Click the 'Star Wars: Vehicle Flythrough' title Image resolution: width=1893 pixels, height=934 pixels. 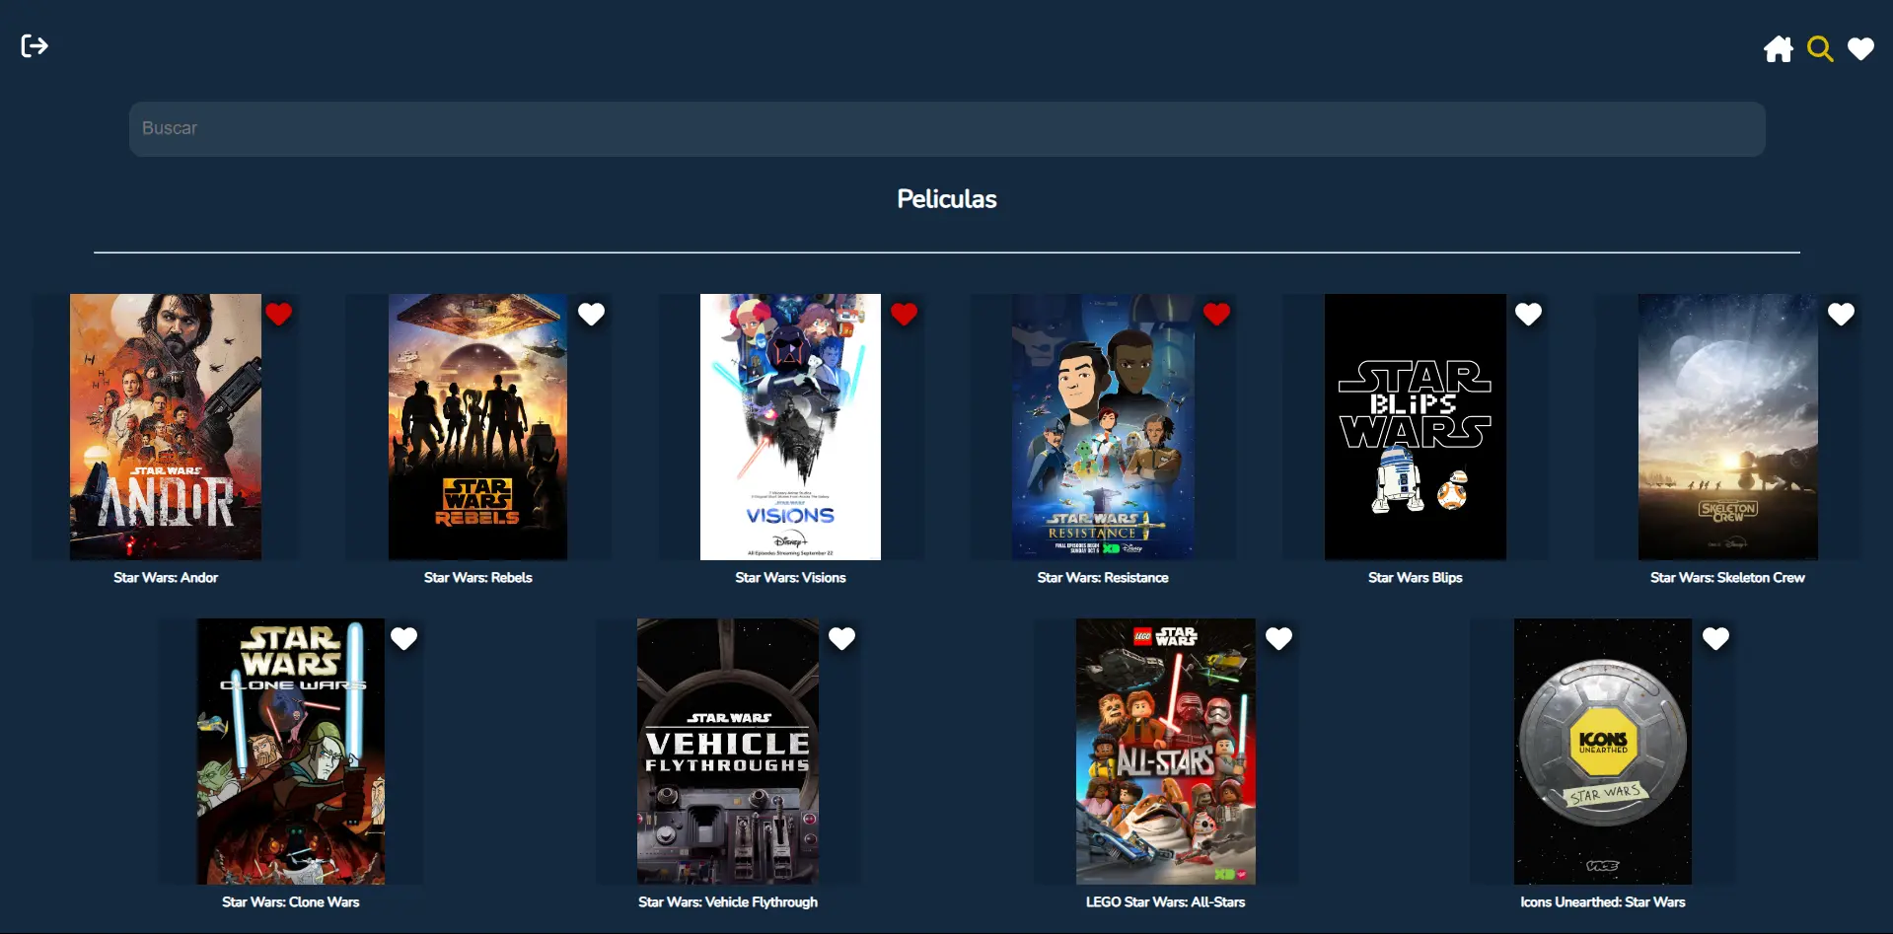(x=728, y=902)
